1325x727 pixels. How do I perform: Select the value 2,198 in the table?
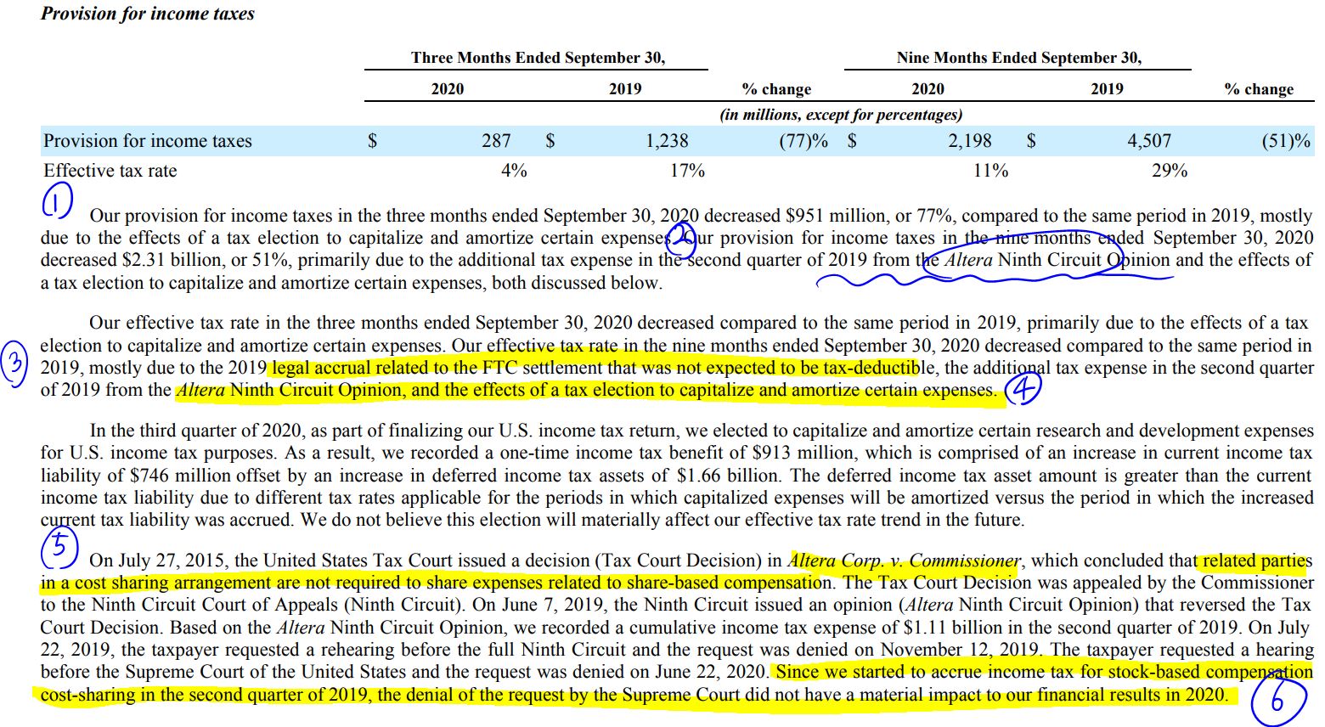(x=970, y=141)
